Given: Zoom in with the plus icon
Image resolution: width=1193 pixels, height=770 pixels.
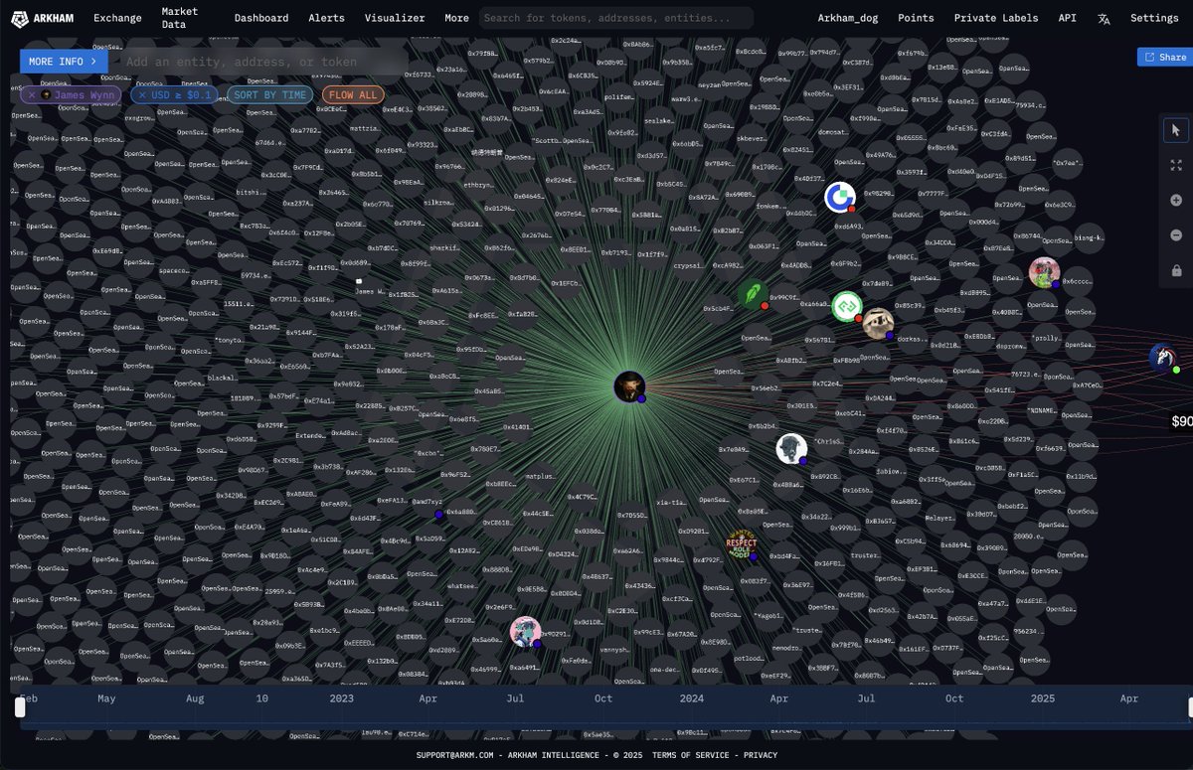Looking at the screenshot, I should [x=1176, y=200].
